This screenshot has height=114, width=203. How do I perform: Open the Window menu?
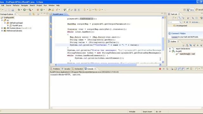tap(51, 5)
